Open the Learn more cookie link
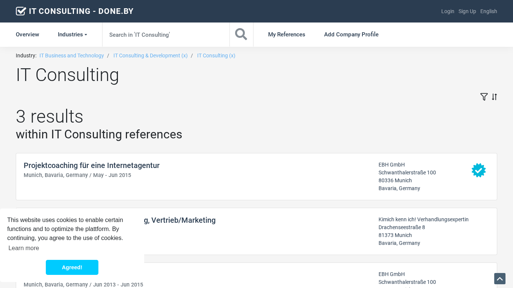The image size is (513, 288). [x=24, y=248]
